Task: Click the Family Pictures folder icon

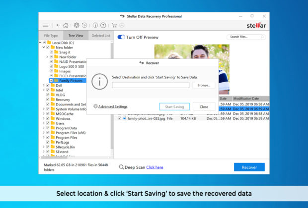Action: (x=56, y=81)
